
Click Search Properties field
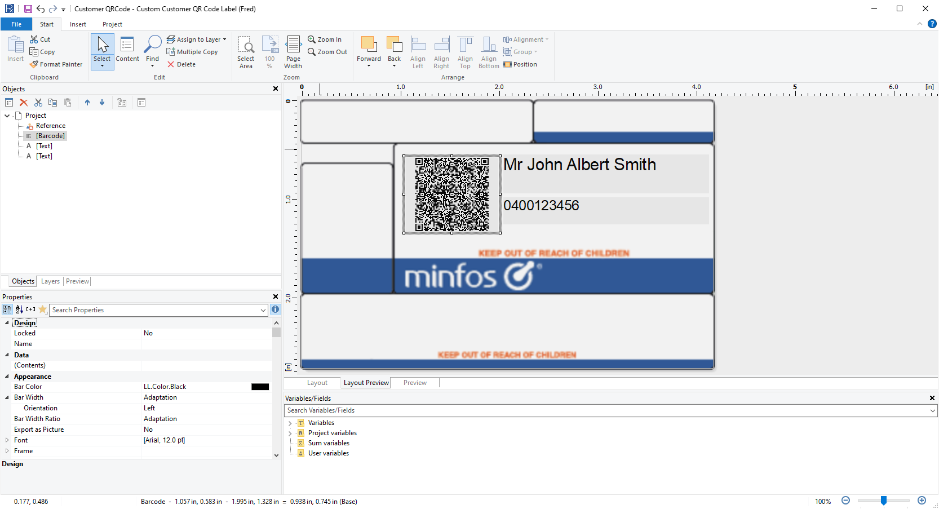[158, 310]
